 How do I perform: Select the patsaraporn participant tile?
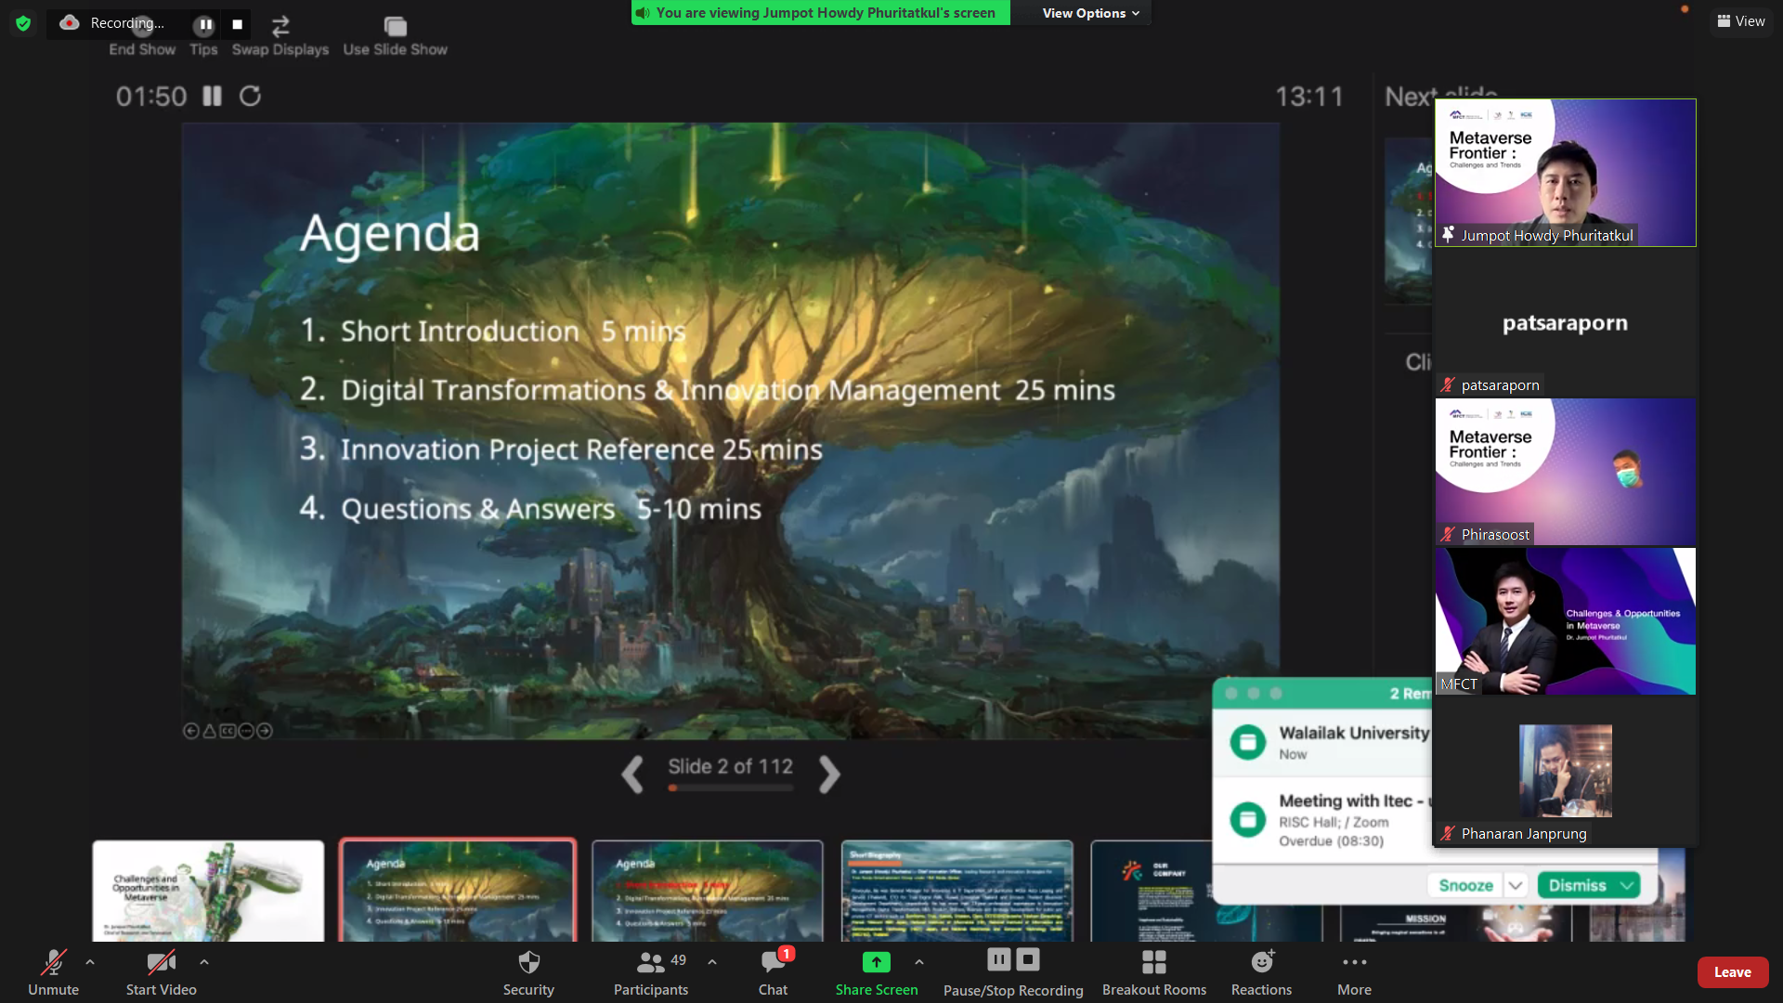click(1566, 322)
